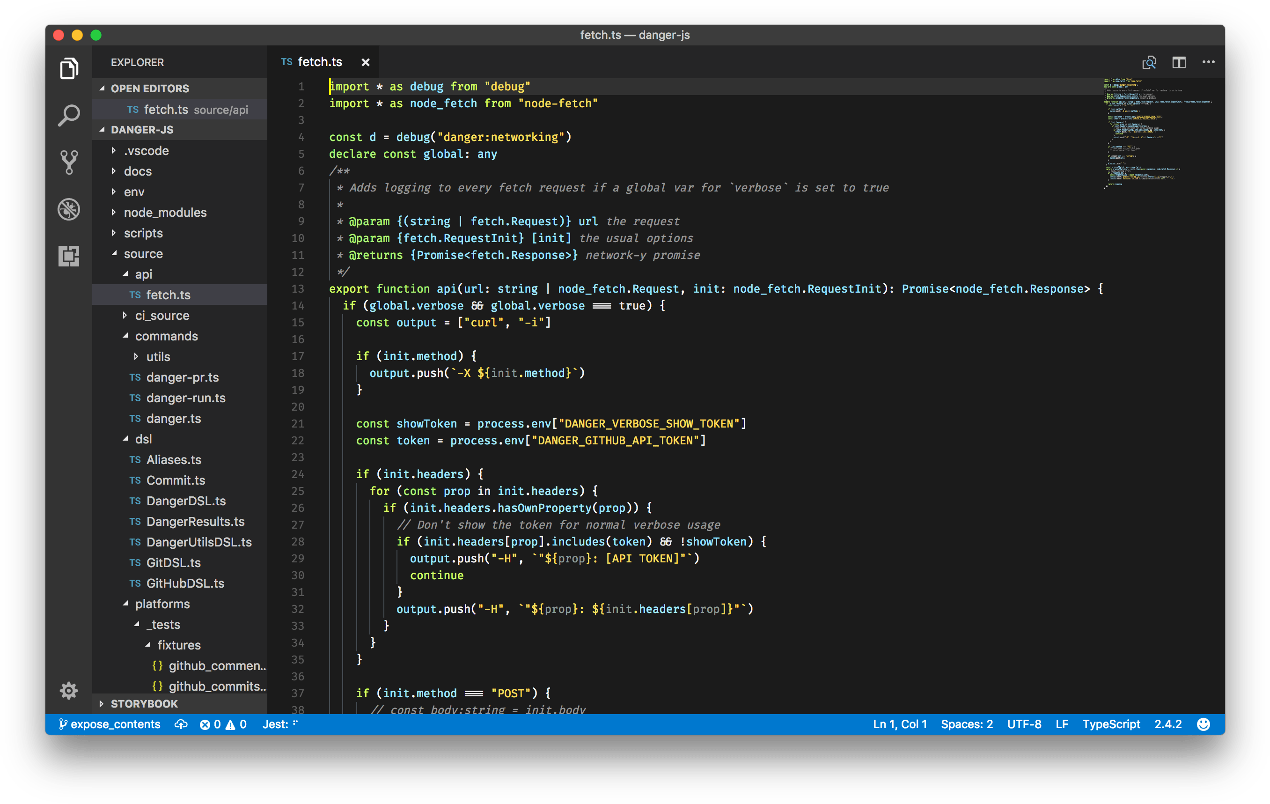Select language mode TypeScript
This screenshot has height=804, width=1270.
point(1111,724)
